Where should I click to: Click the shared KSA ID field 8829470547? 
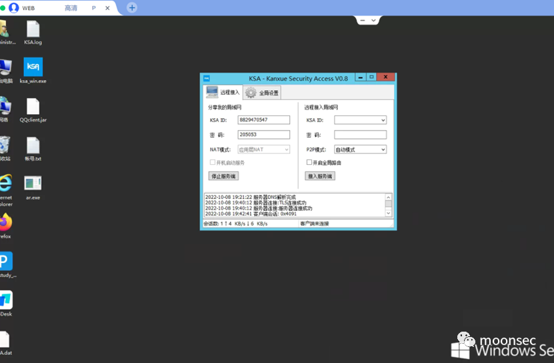point(263,120)
